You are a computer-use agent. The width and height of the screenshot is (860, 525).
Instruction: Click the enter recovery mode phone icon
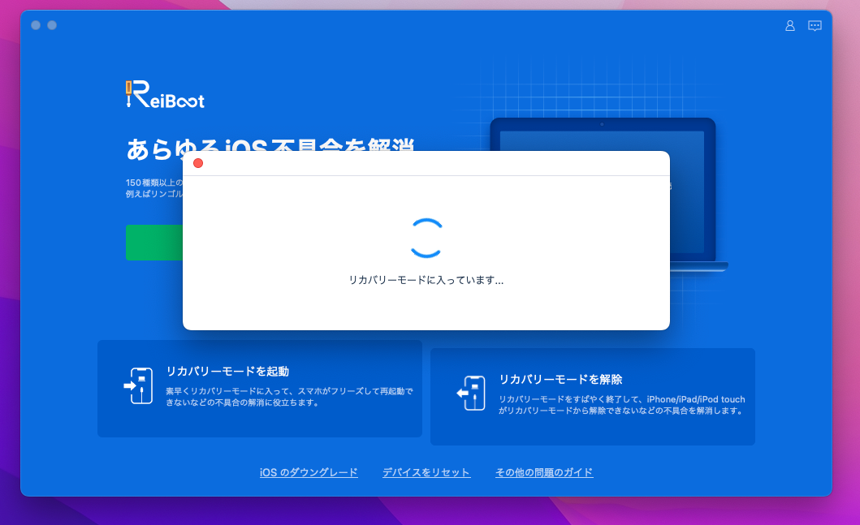coord(138,385)
